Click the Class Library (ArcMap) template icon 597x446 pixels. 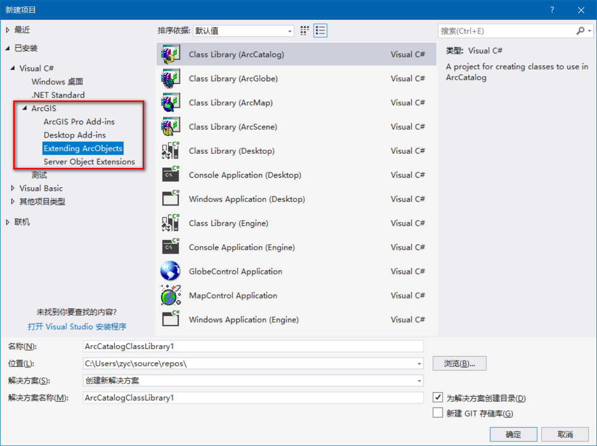(x=170, y=102)
